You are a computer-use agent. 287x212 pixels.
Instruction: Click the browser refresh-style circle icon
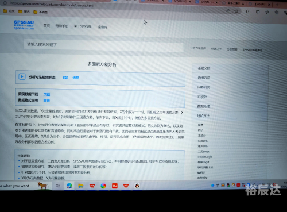tap(247, 11)
